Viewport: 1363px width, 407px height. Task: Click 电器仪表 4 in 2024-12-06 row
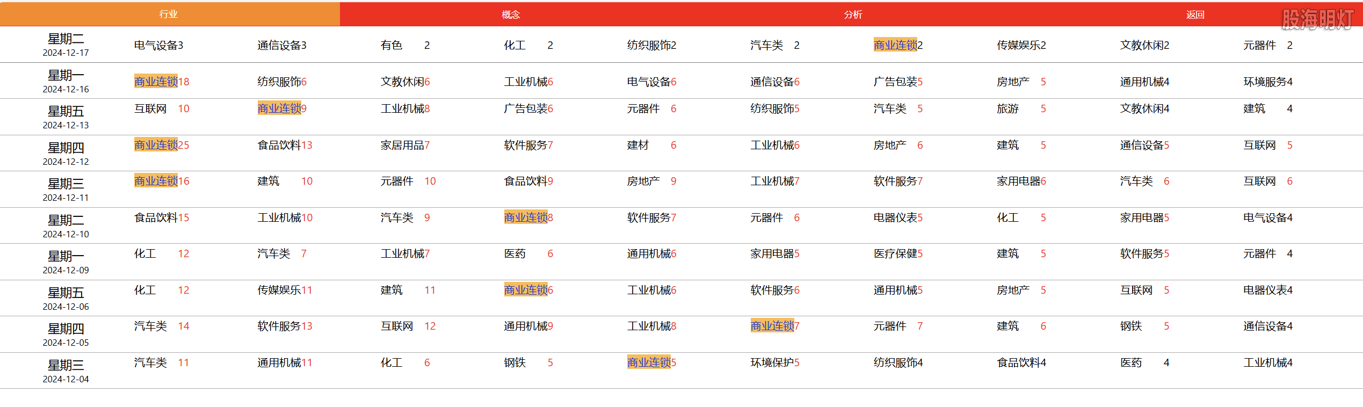click(x=1268, y=290)
